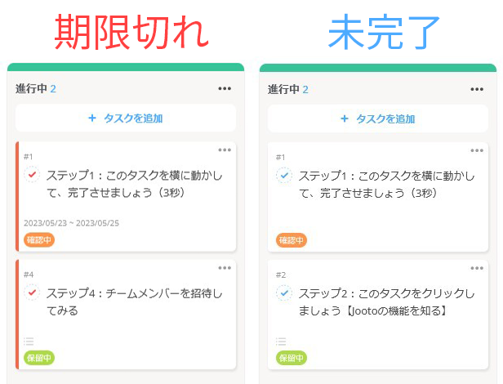503x384 pixels.
Task: Click the plus icon in the left add-task button
Action: (92, 118)
